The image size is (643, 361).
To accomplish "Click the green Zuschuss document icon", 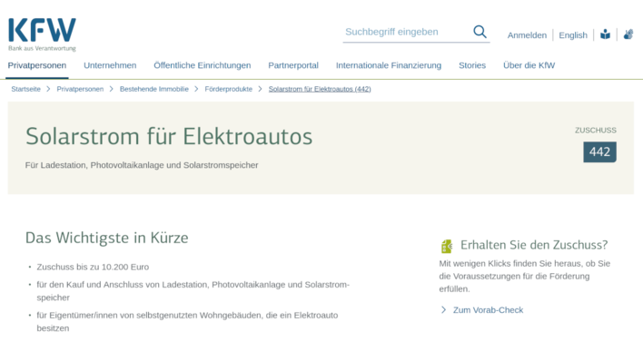I will (x=447, y=246).
